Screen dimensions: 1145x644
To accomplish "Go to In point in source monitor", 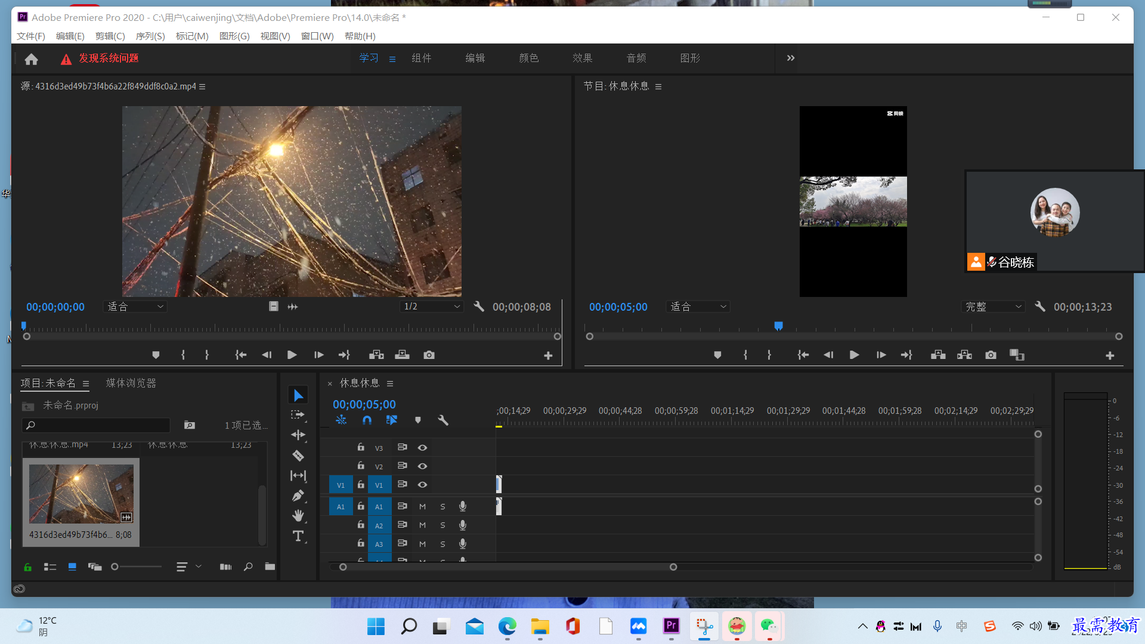I will (x=241, y=355).
